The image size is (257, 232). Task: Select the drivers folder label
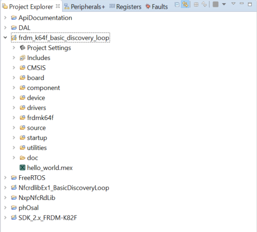(36, 108)
